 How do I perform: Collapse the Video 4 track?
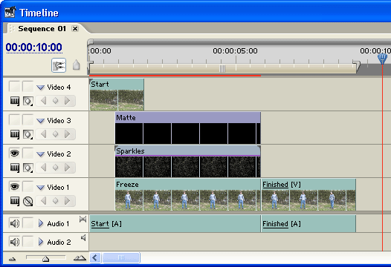40,88
